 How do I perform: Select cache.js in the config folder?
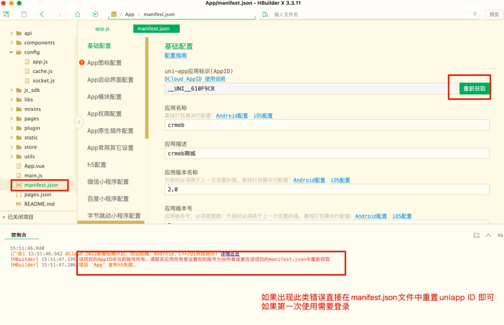click(x=42, y=71)
